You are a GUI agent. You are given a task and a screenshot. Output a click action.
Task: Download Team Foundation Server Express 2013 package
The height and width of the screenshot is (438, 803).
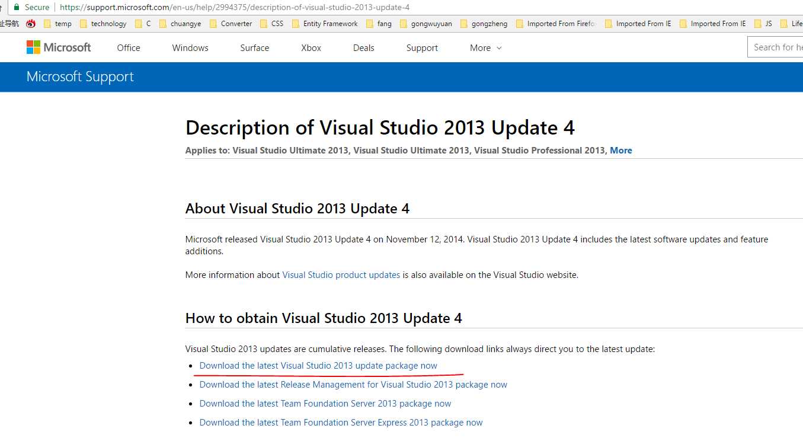point(341,423)
